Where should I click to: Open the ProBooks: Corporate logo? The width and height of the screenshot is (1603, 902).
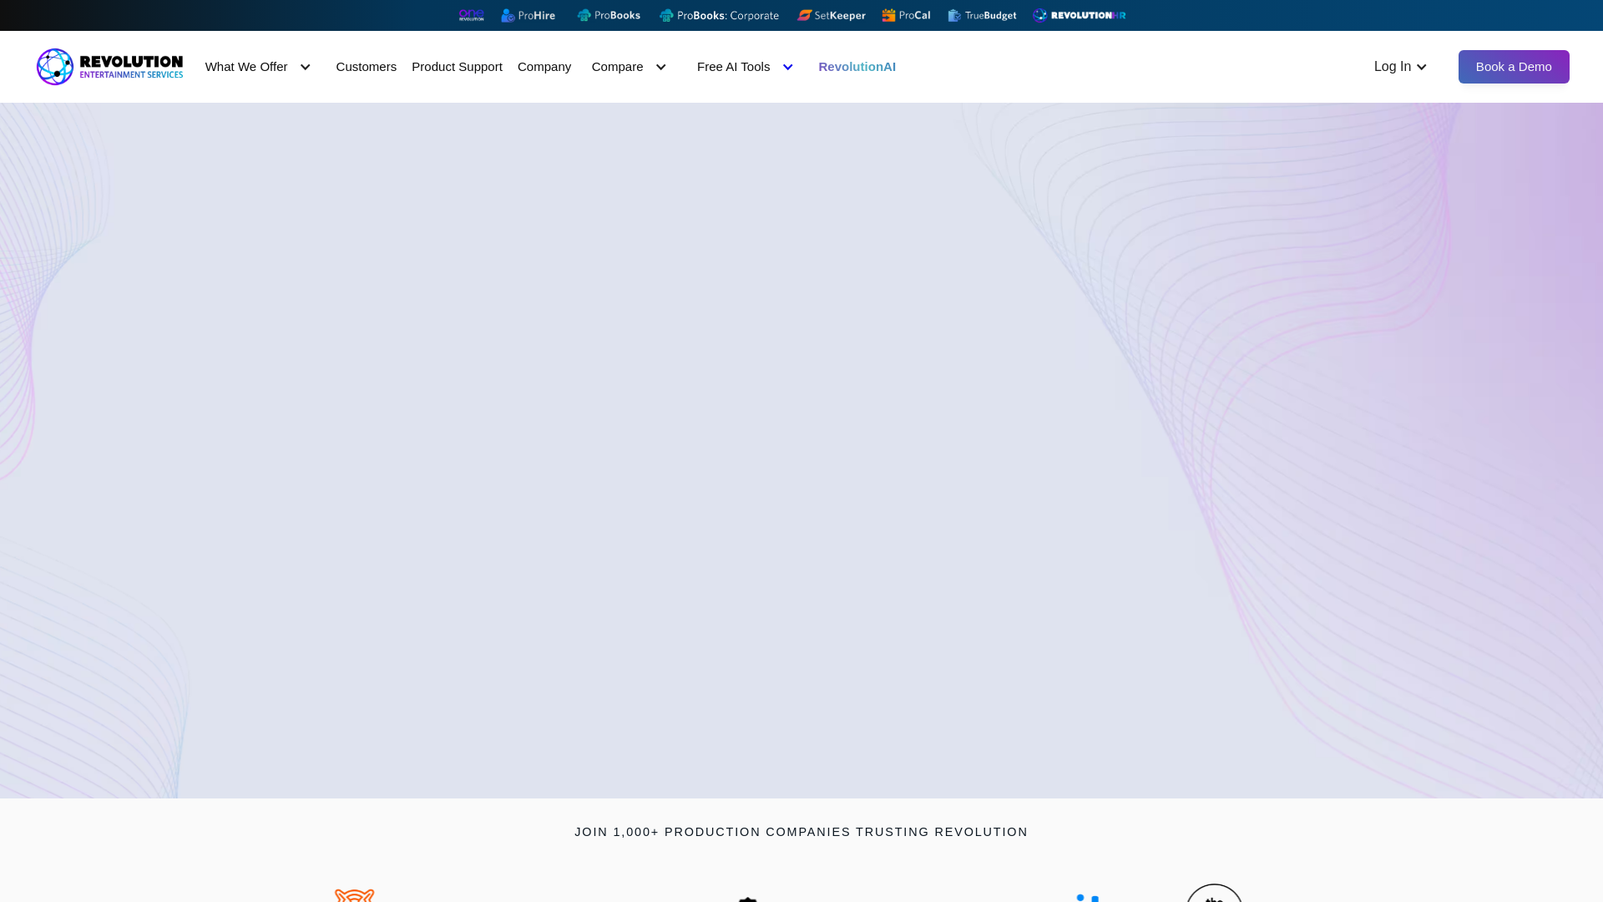click(x=719, y=15)
